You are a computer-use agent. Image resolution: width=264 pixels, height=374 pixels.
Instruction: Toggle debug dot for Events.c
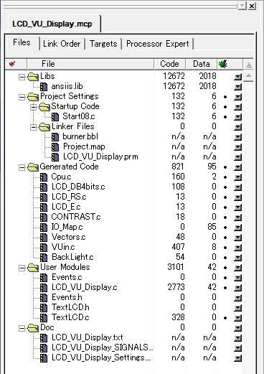(225, 278)
